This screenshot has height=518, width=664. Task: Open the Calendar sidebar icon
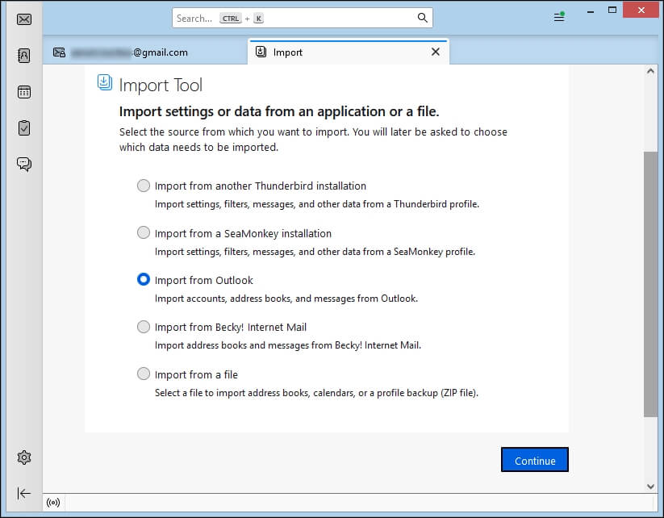[x=24, y=92]
